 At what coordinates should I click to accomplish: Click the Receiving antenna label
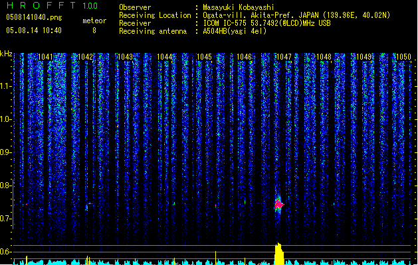point(153,31)
